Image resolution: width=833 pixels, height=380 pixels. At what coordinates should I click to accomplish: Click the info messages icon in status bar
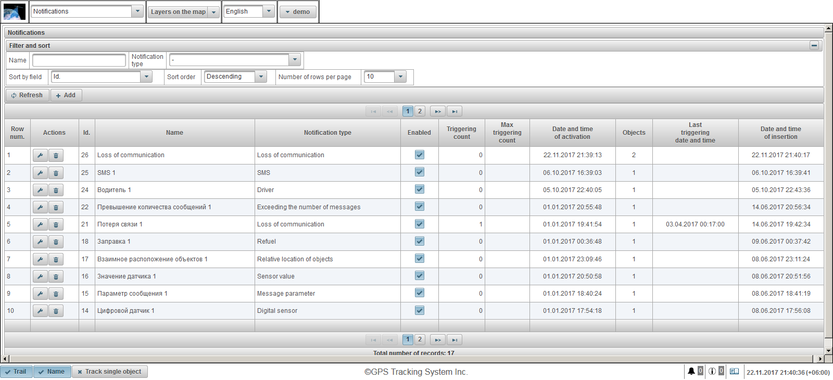click(712, 371)
